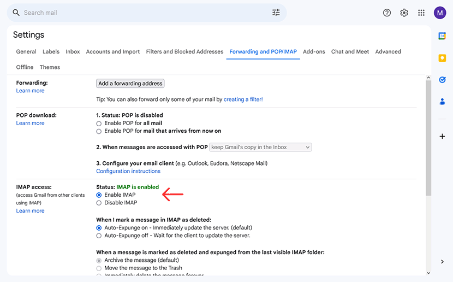Open the Accounts and Import tab
453x282 pixels.
coord(112,51)
